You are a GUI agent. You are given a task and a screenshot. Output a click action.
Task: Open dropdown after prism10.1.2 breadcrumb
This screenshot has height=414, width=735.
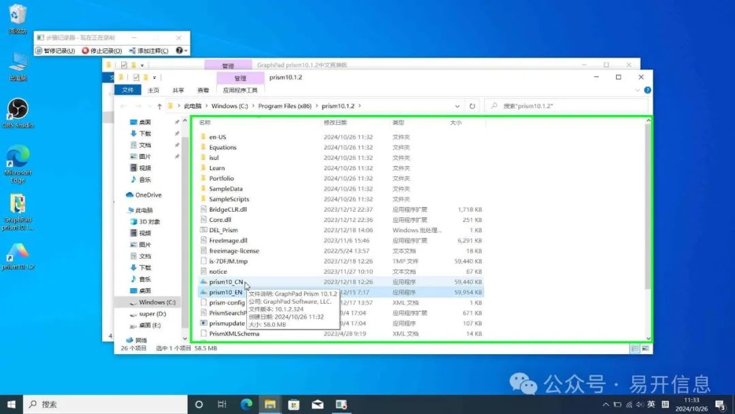tap(359, 106)
